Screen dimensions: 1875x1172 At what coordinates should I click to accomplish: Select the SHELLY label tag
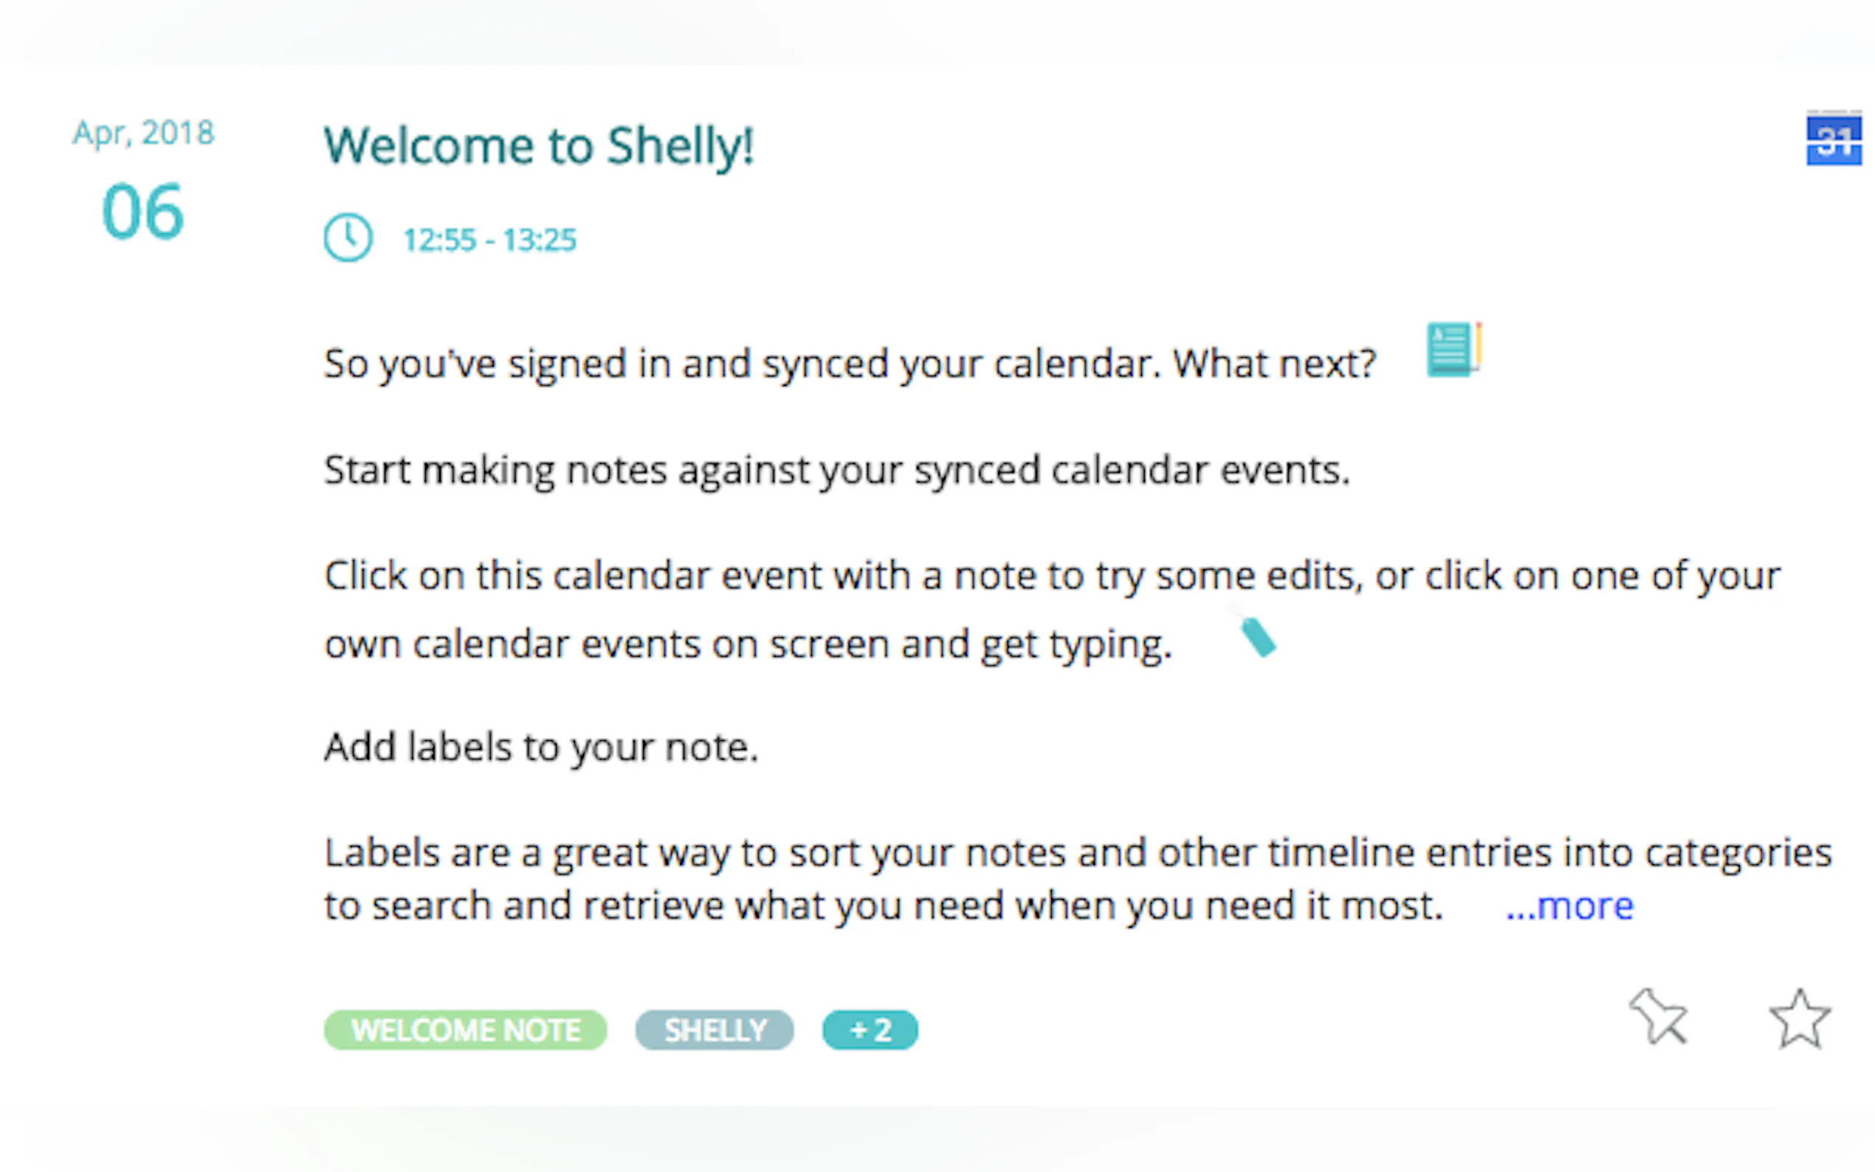715,1030
